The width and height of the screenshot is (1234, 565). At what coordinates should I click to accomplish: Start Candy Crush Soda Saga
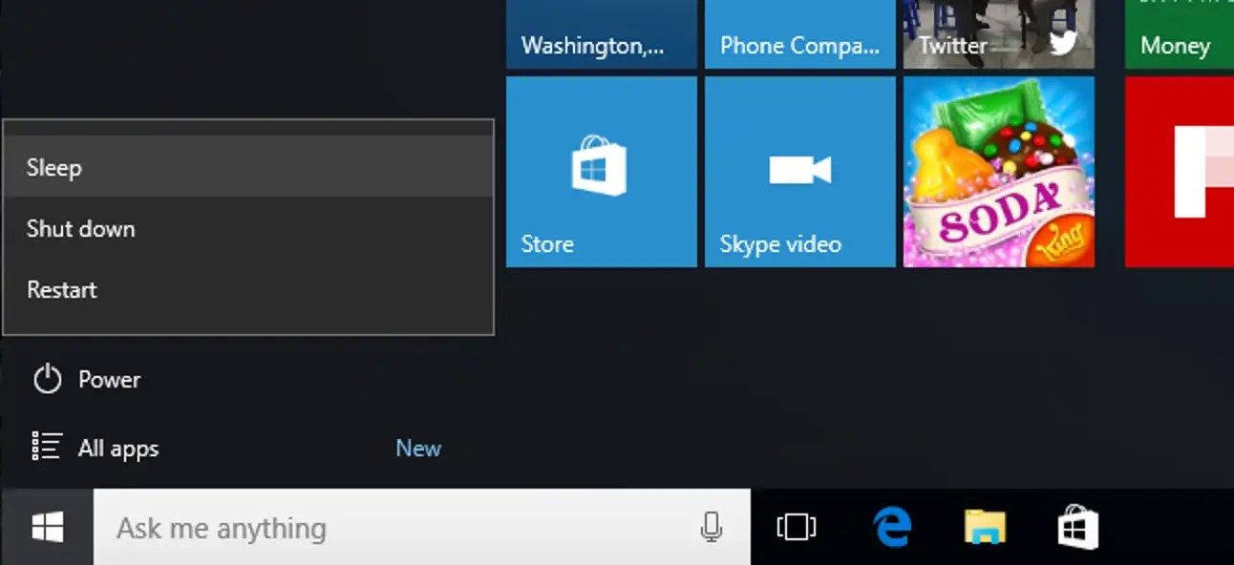click(x=998, y=172)
